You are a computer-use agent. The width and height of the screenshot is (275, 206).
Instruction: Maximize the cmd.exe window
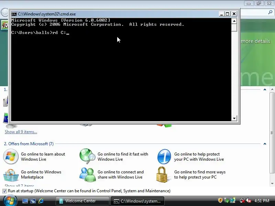point(228,14)
